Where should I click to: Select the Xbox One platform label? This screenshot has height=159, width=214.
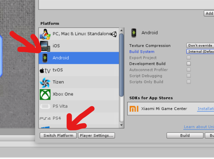(63, 94)
